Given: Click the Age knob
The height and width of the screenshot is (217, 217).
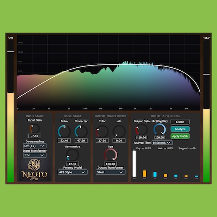Looking at the screenshot, I should tap(111, 155).
